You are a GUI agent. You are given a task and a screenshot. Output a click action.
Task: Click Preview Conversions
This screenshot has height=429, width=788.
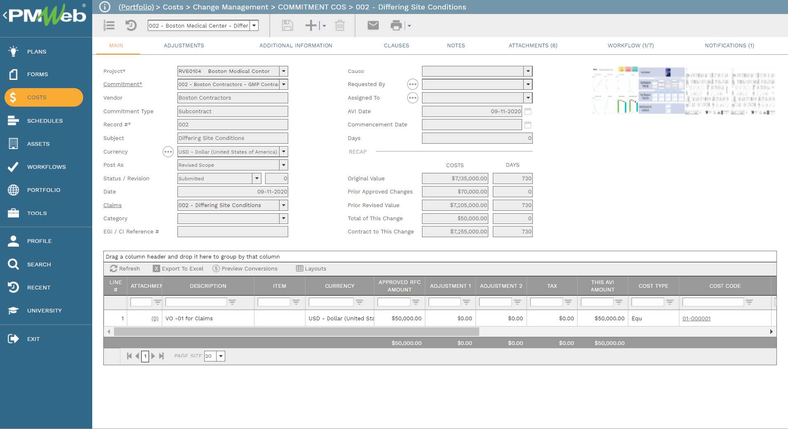tap(245, 268)
